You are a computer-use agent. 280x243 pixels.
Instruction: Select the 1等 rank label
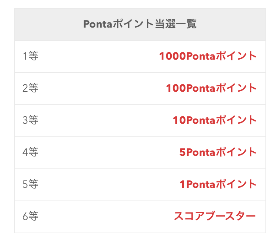coord(30,56)
